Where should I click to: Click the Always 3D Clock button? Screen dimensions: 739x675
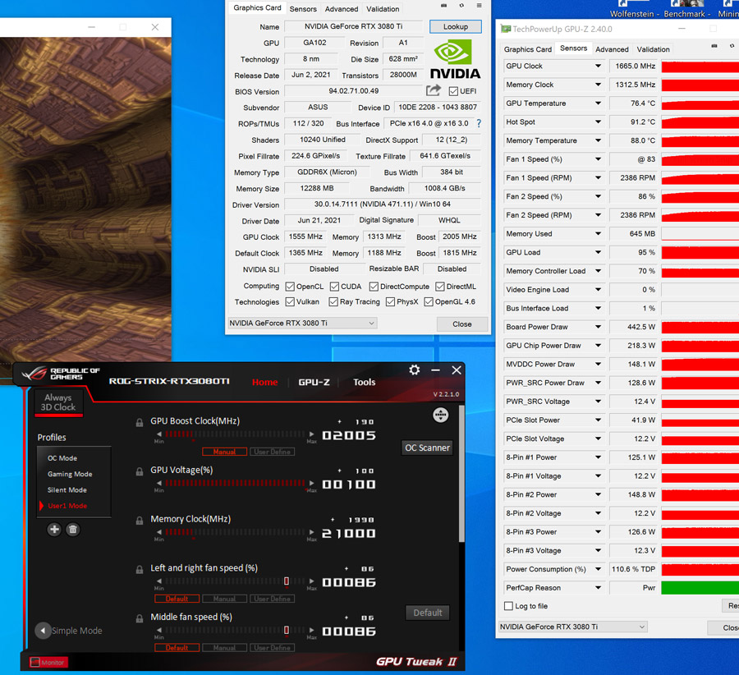click(x=58, y=402)
